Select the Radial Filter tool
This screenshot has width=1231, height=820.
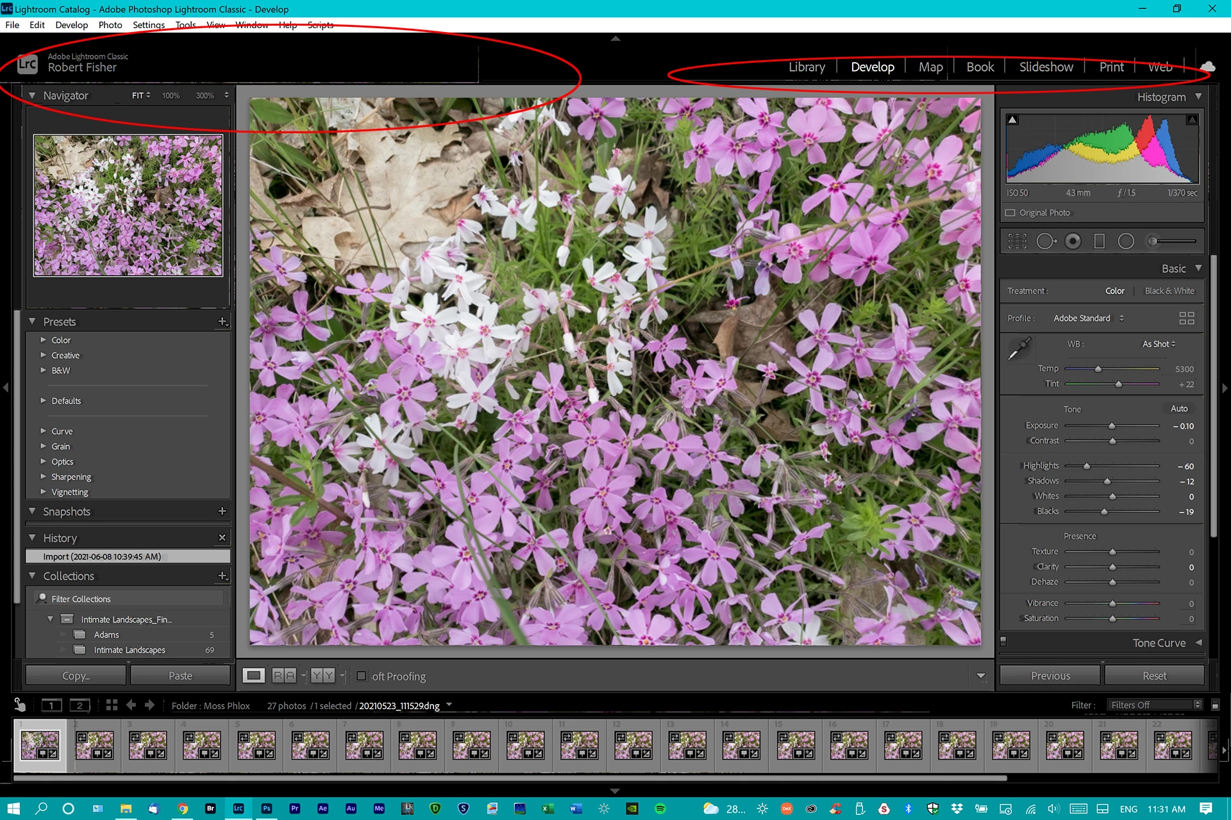click(1126, 242)
